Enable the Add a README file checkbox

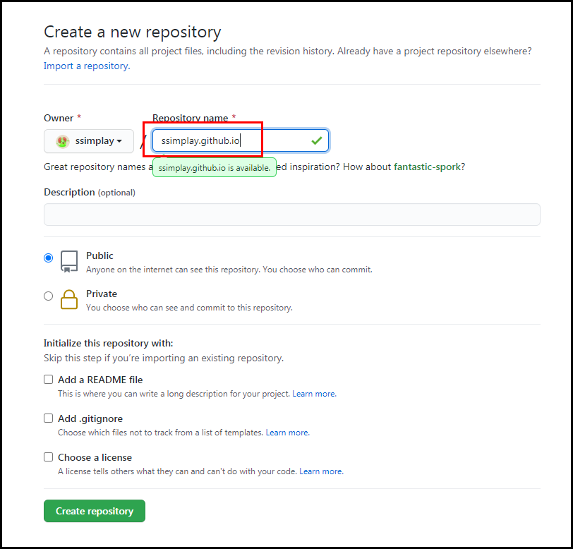(x=48, y=380)
